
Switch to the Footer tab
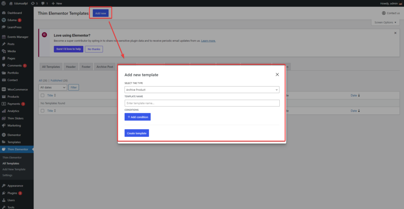tap(86, 67)
